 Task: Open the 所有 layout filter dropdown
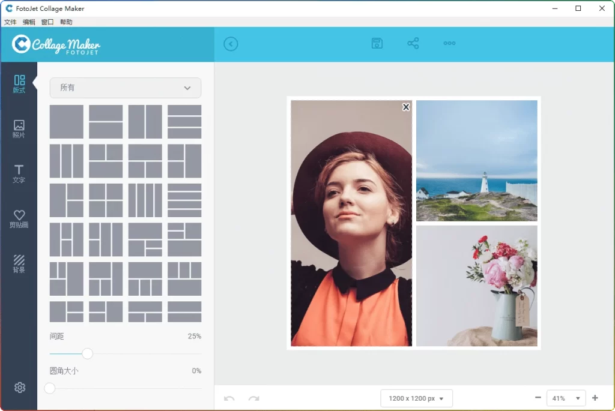[x=125, y=87]
